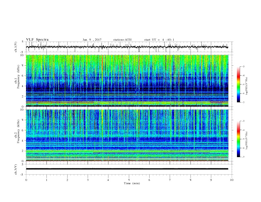Click time axis tick label "6"
Image resolution: width=261 pixels, height=202 pixels.
pos(149,180)
